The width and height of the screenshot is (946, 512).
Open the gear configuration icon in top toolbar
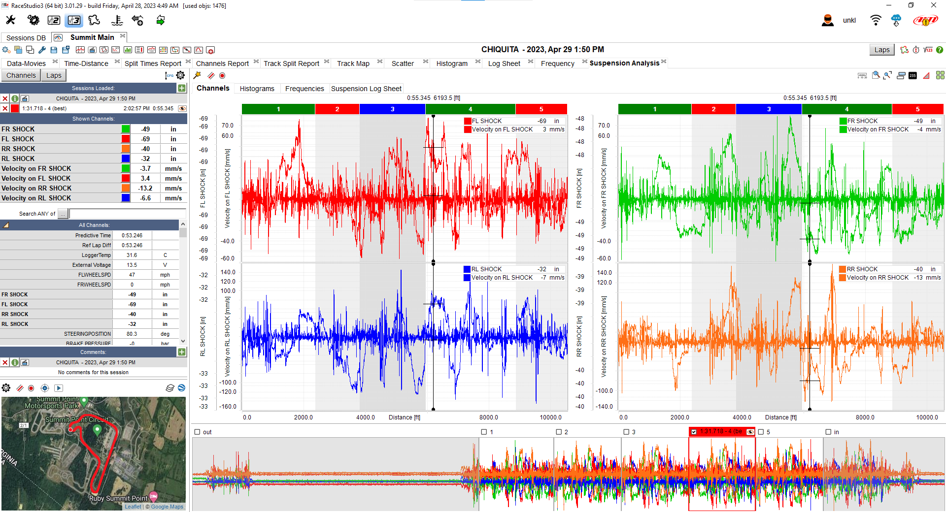[33, 20]
